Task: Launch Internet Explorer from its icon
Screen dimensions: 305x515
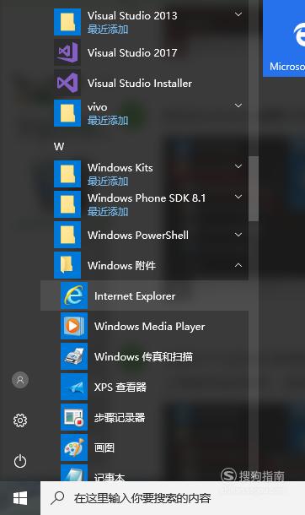Action: 74,295
